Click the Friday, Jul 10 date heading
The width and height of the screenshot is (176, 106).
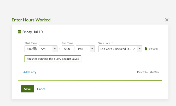pos(32,32)
